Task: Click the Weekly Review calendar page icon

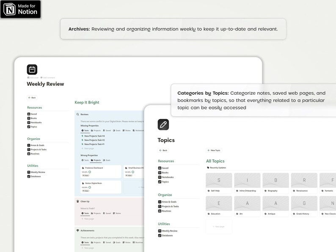Action: click(32, 70)
